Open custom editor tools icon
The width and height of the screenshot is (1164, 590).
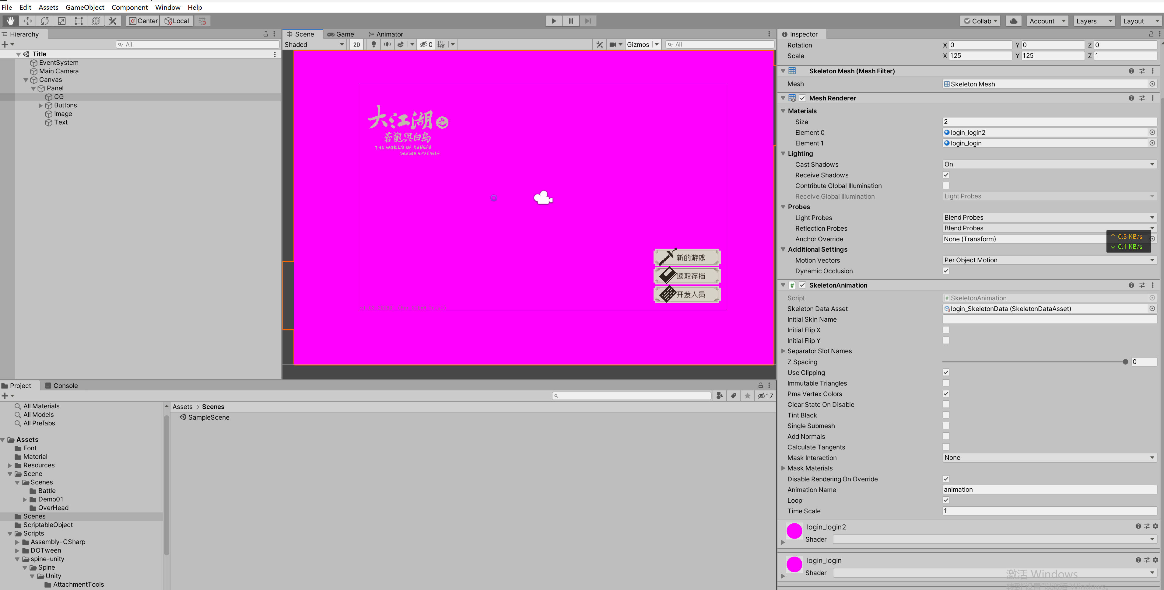(113, 21)
